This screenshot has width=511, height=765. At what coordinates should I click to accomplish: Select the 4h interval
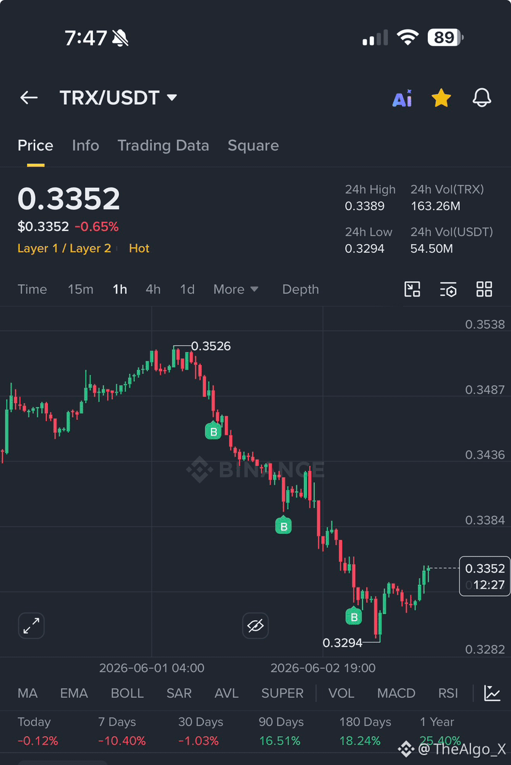(153, 289)
